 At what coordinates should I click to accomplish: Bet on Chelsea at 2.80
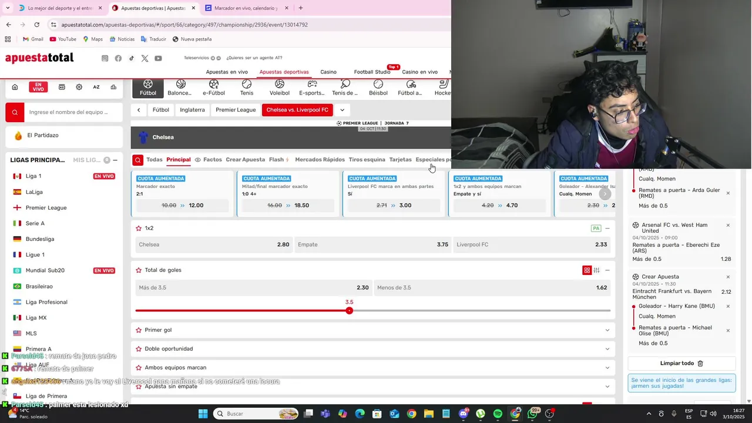coord(214,244)
